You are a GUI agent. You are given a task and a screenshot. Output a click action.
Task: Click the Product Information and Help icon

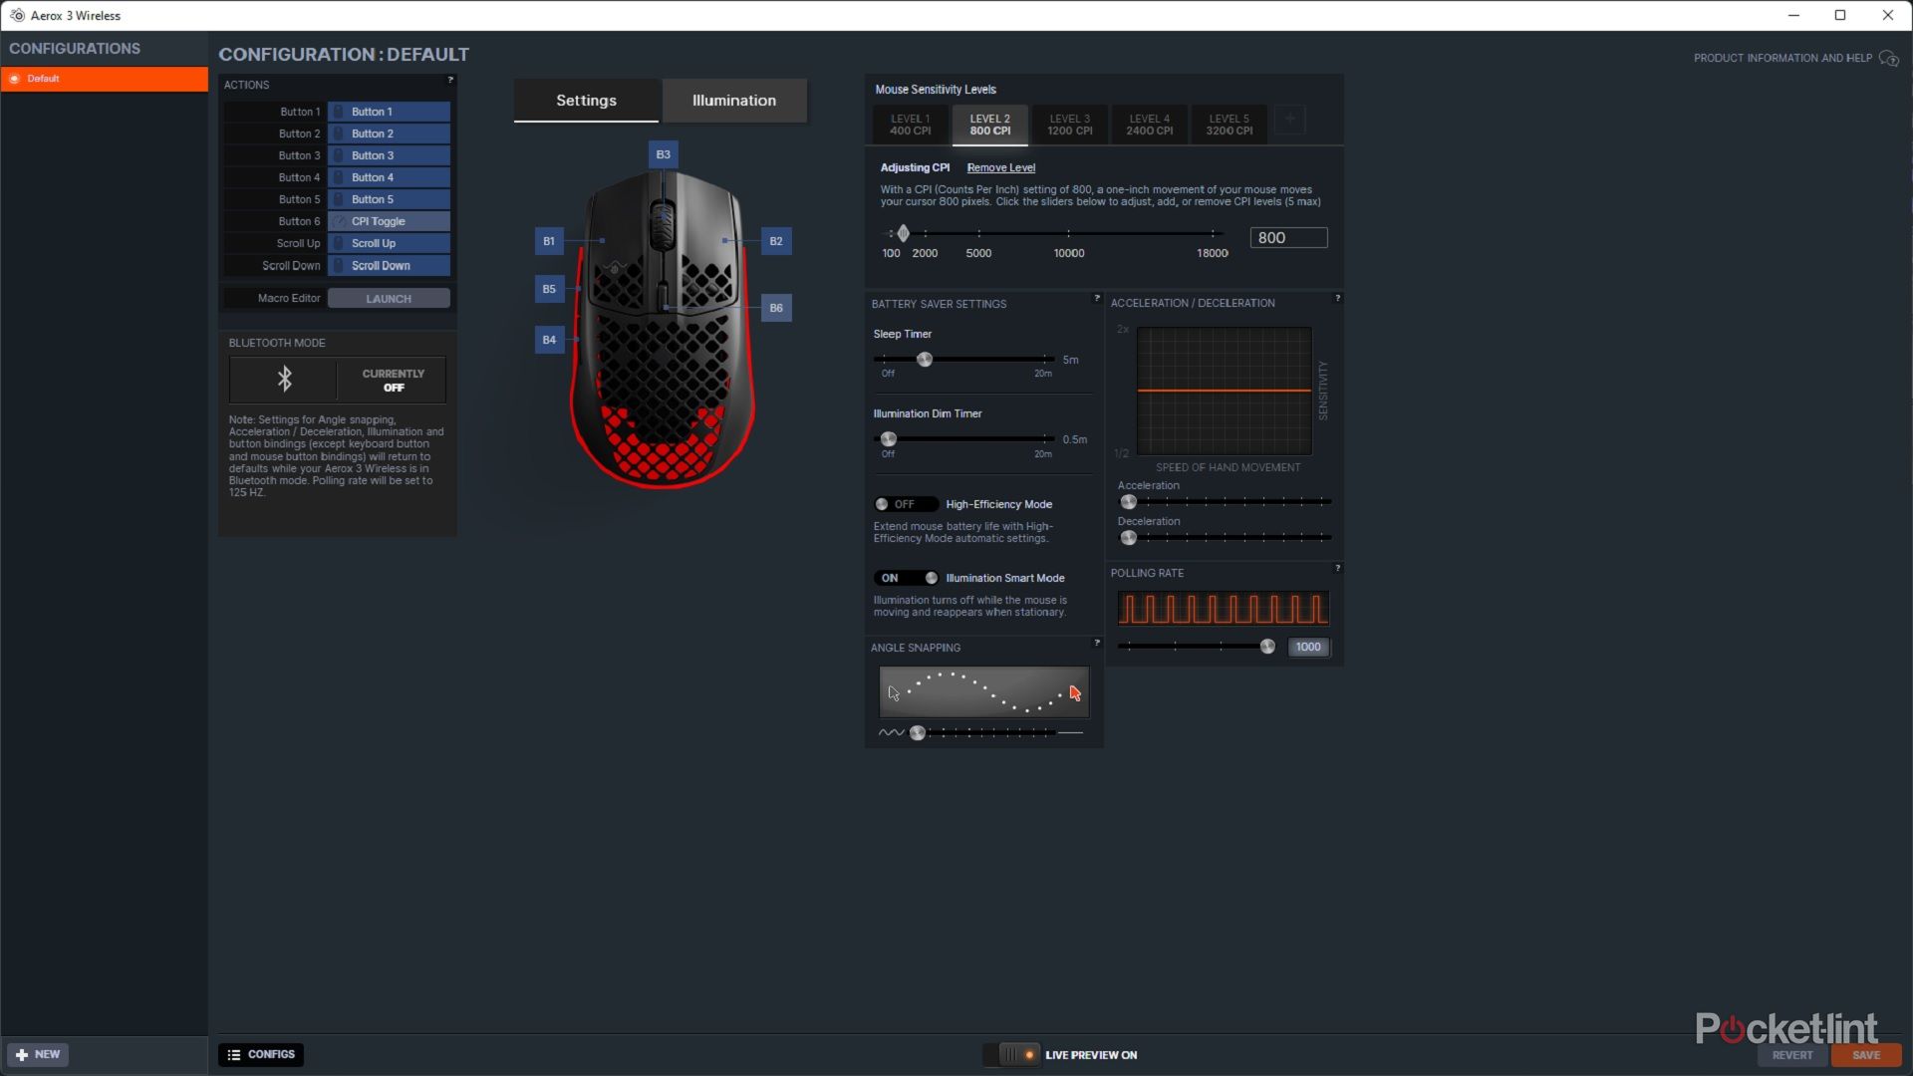[1890, 58]
